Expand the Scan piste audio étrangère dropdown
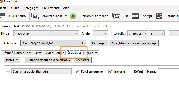179x103 pixels. [x=42, y=71]
